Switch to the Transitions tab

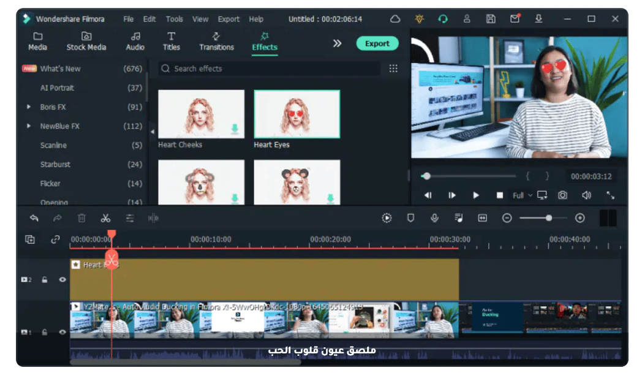[217, 42]
